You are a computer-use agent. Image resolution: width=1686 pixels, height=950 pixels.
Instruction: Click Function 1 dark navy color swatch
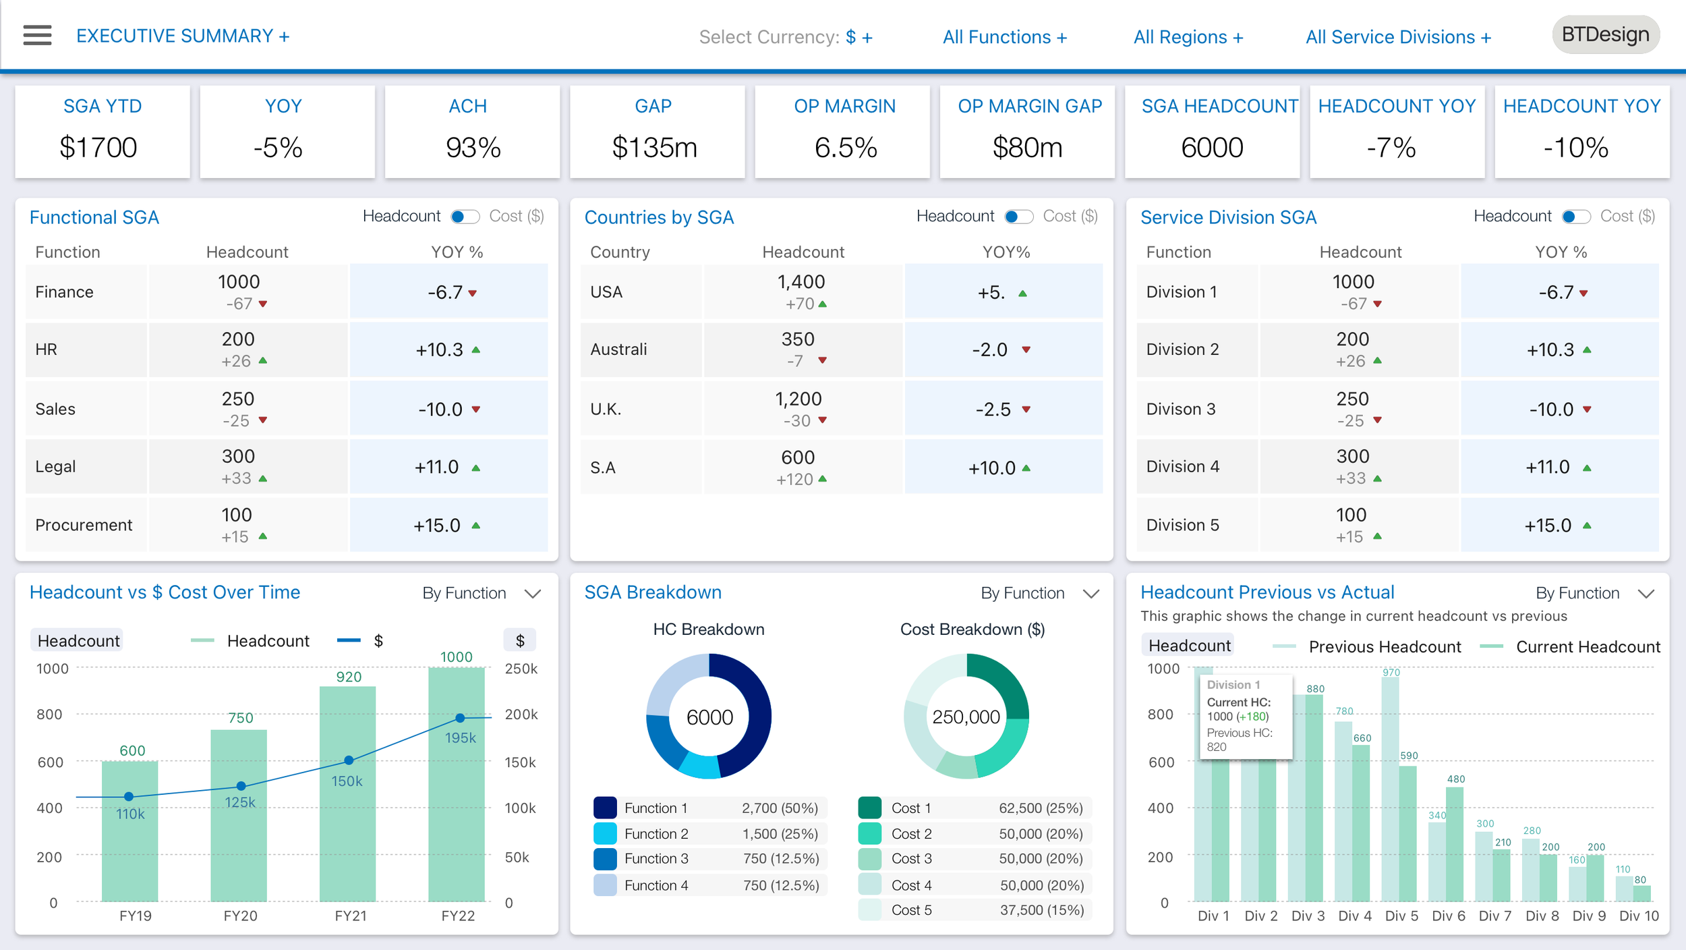[x=605, y=808]
